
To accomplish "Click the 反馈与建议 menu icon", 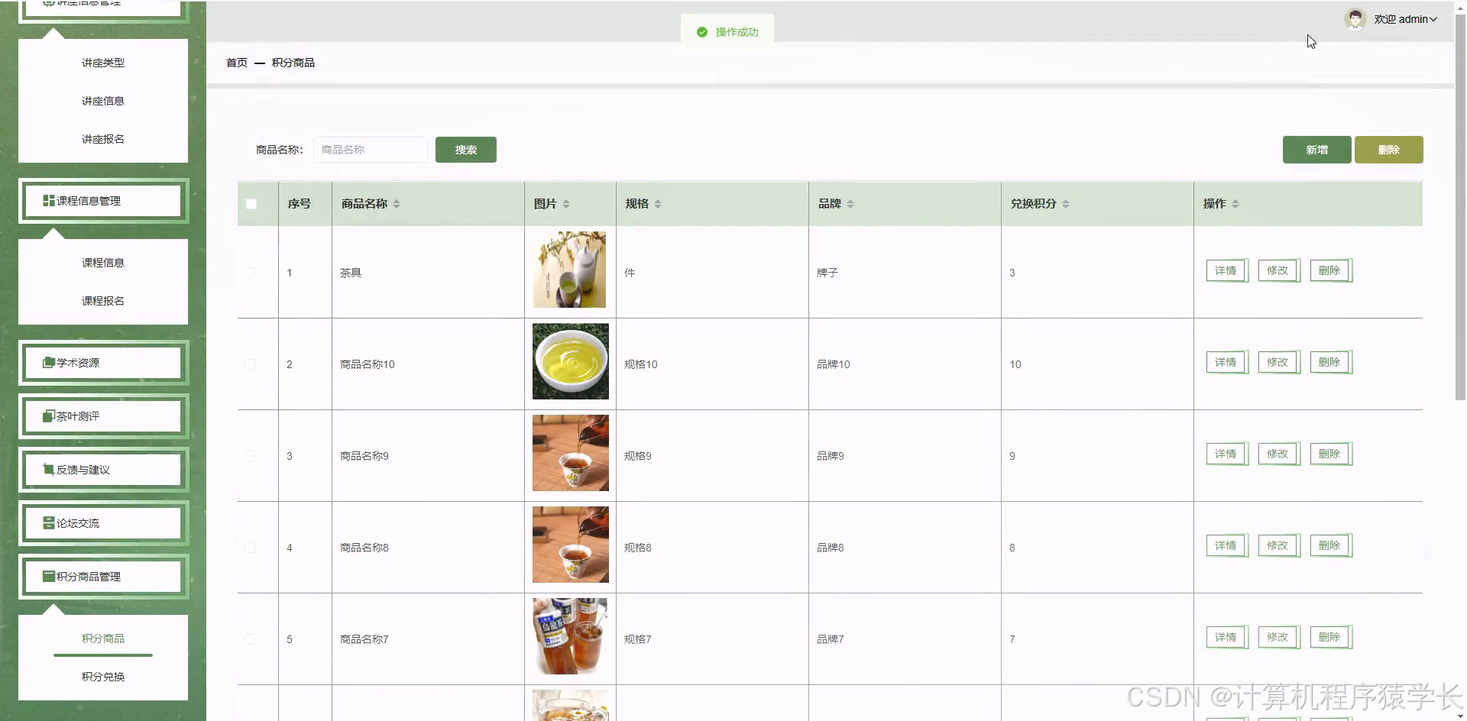I will (48, 470).
